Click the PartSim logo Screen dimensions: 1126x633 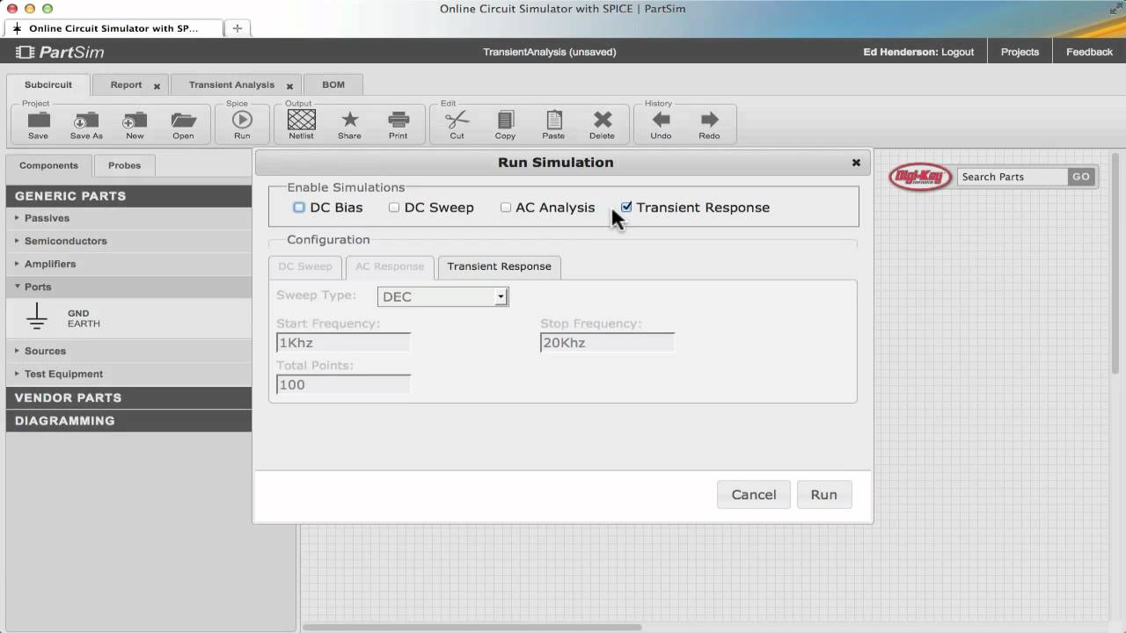point(60,52)
